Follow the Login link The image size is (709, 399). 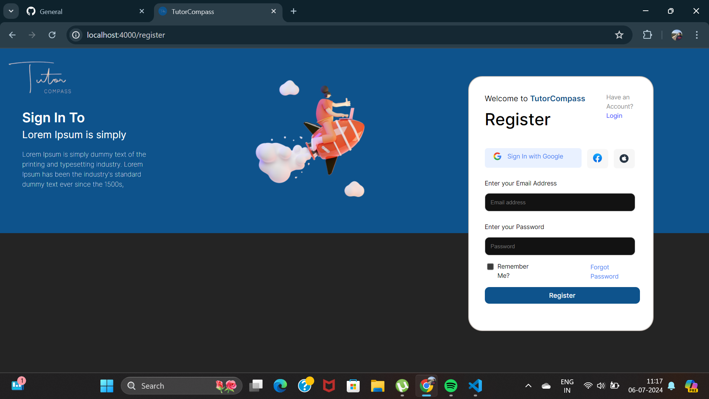614,116
